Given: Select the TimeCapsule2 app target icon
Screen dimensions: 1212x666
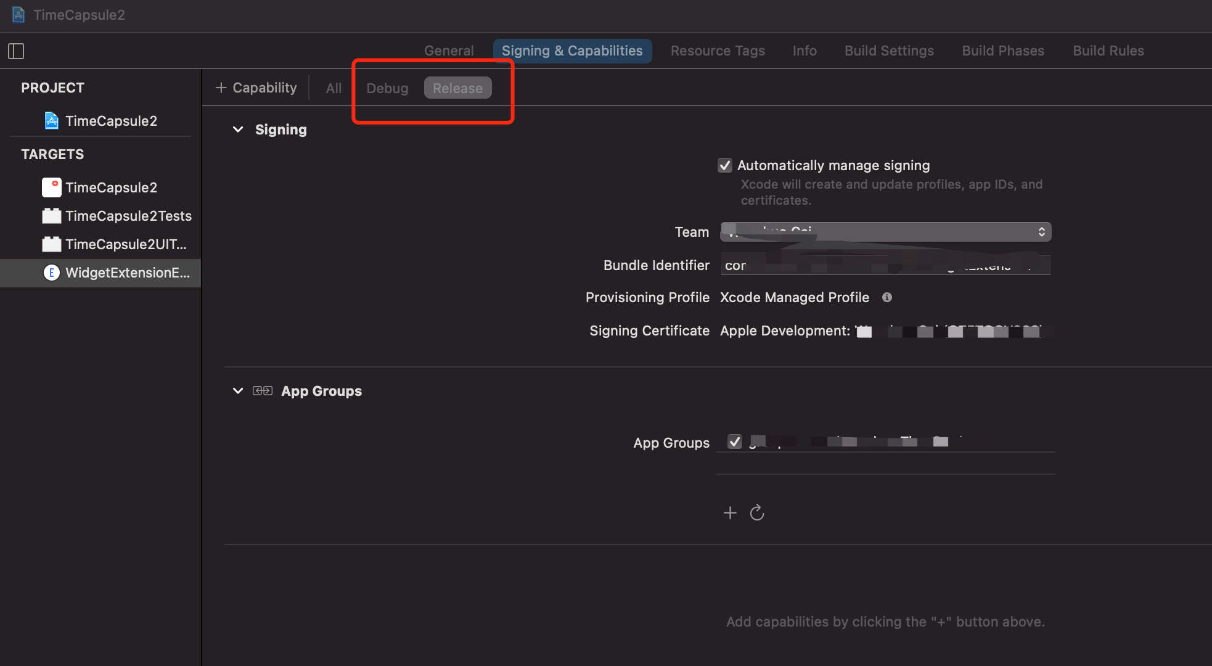Looking at the screenshot, I should 52,187.
